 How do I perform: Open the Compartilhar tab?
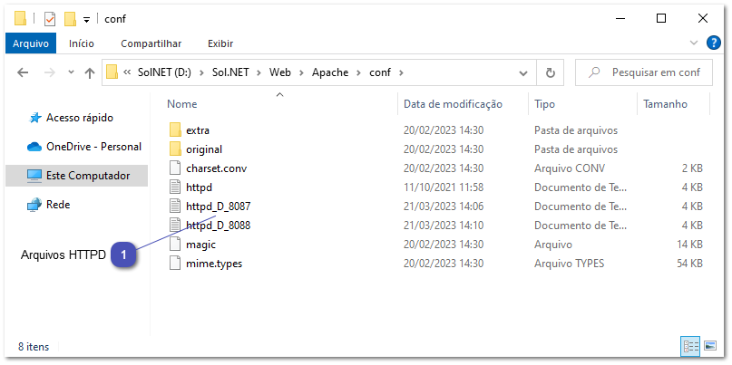click(151, 43)
